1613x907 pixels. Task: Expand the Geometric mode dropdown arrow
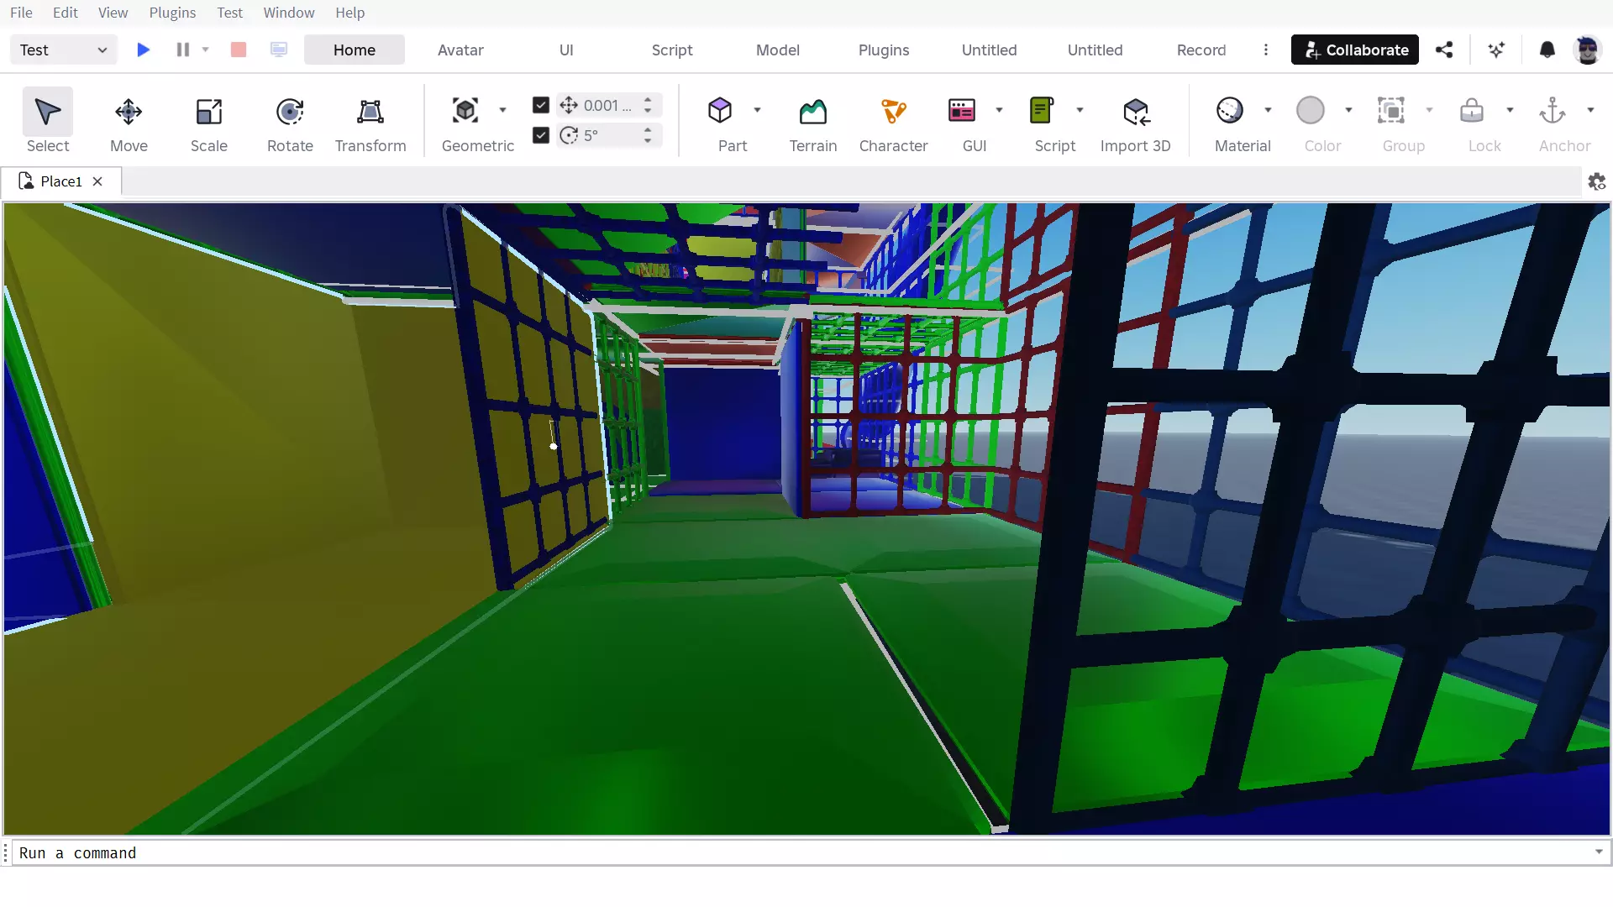coord(502,110)
